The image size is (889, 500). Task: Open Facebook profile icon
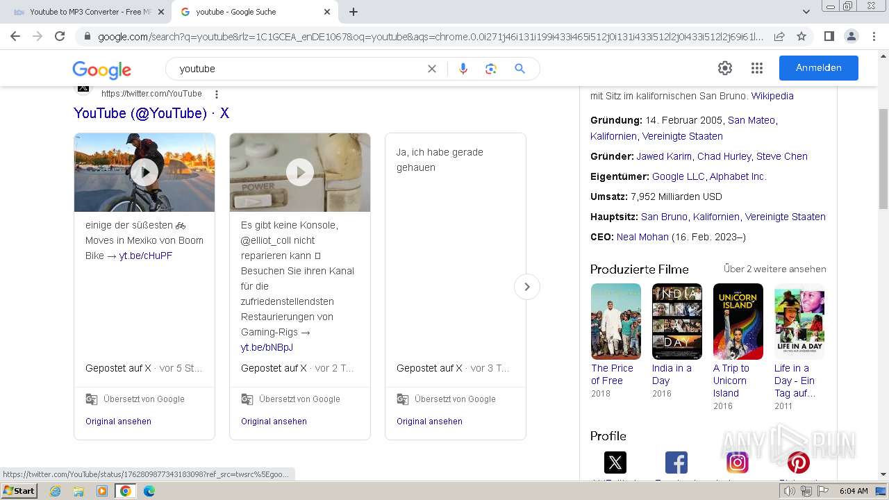pyautogui.click(x=676, y=462)
